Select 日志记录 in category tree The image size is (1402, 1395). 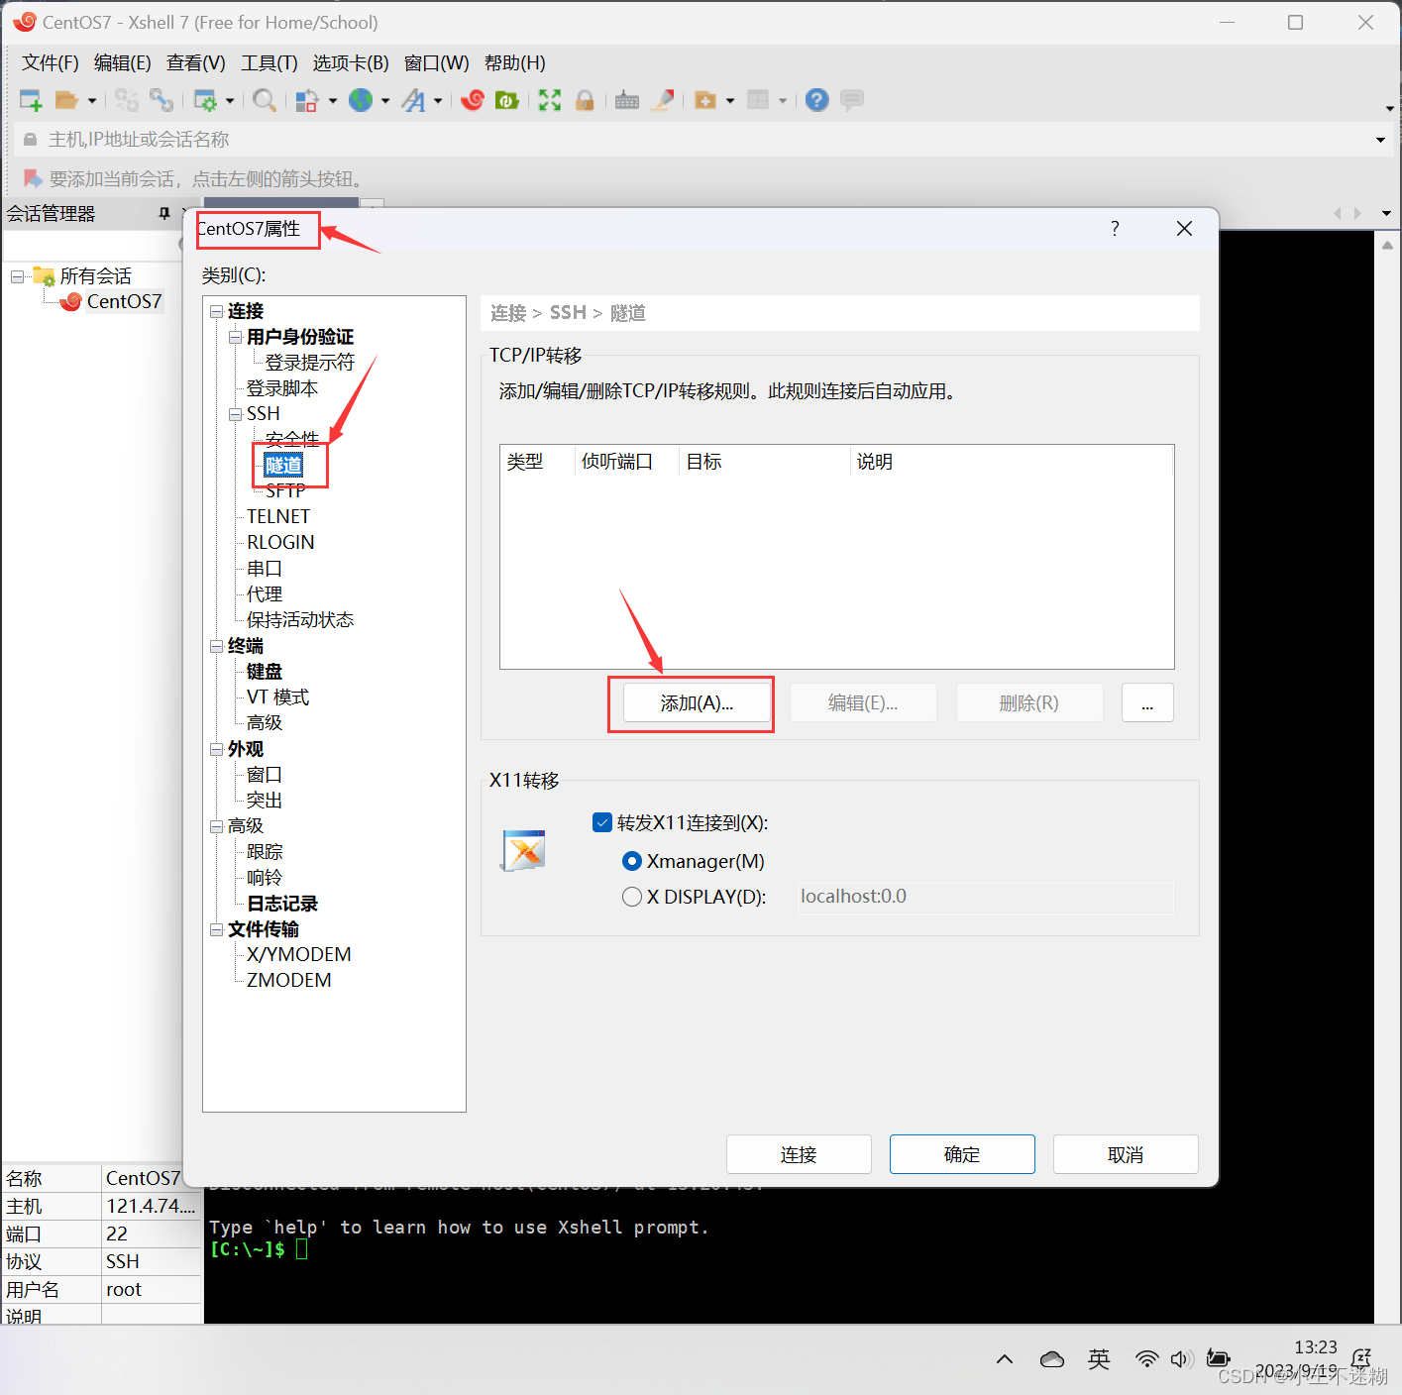282,904
